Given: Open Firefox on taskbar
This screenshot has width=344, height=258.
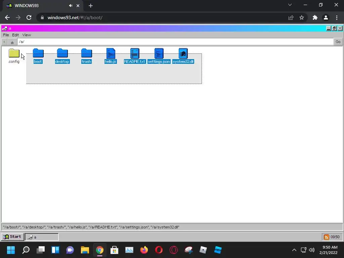Looking at the screenshot, I should [144, 250].
